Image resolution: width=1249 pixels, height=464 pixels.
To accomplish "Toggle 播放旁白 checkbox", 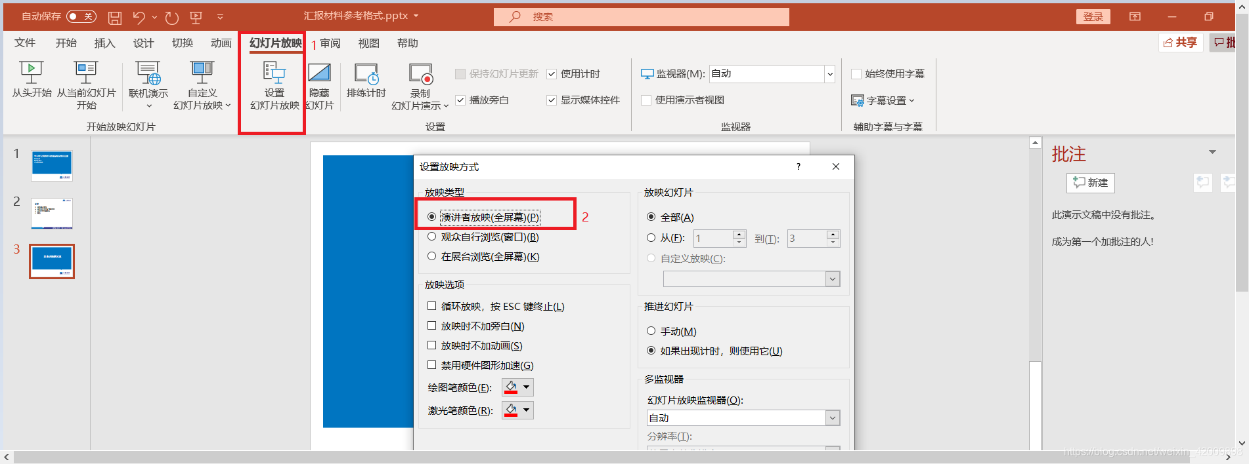I will tap(460, 100).
